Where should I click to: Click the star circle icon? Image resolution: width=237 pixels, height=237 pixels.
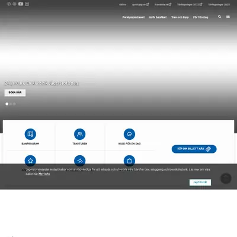click(30, 161)
